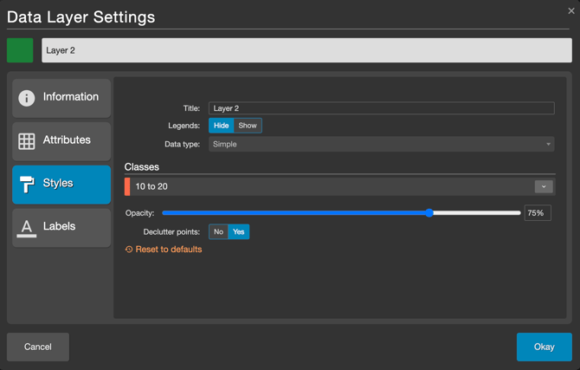
Task: Click the Attributes grid icon
Action: click(27, 140)
